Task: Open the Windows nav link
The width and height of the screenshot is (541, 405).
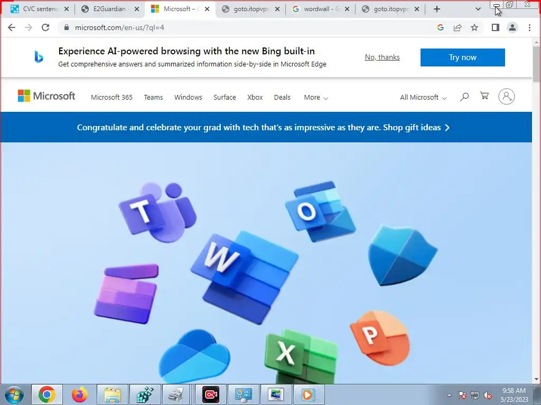Action: click(188, 98)
